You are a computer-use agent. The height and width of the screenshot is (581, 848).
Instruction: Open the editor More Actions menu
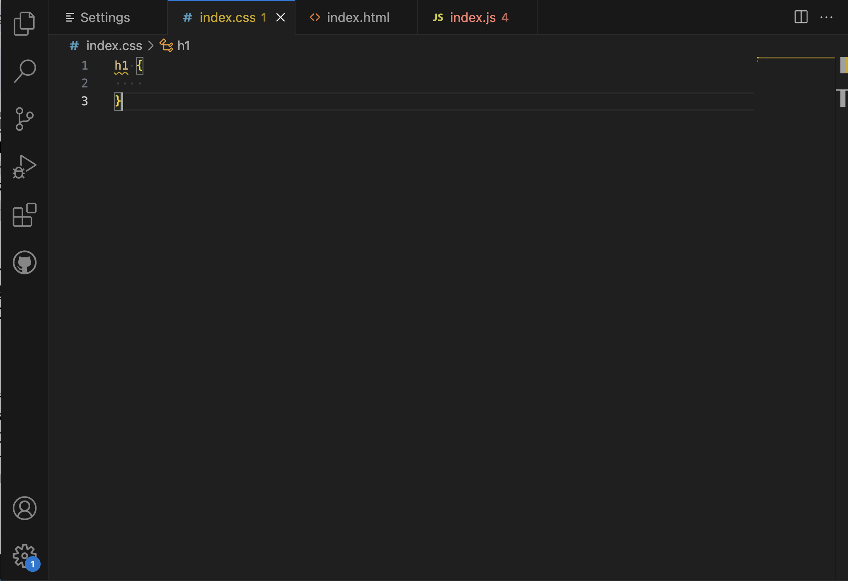coord(826,17)
